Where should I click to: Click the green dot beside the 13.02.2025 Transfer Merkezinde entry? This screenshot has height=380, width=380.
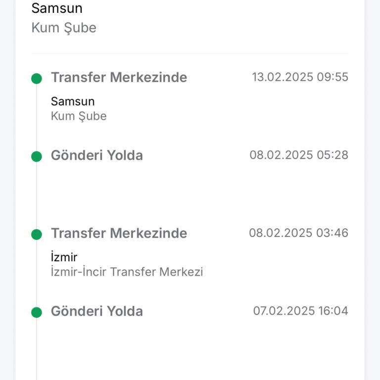click(37, 78)
